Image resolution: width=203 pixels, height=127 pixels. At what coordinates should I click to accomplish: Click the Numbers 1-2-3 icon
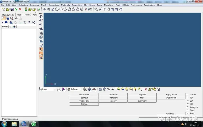(x=41, y=45)
